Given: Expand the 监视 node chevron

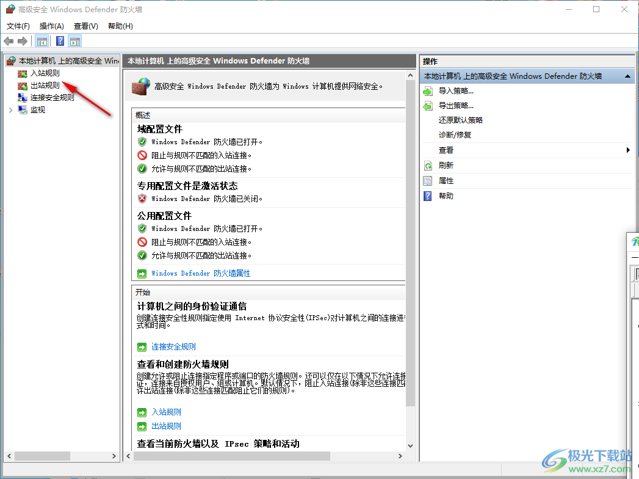Looking at the screenshot, I should pyautogui.click(x=10, y=110).
